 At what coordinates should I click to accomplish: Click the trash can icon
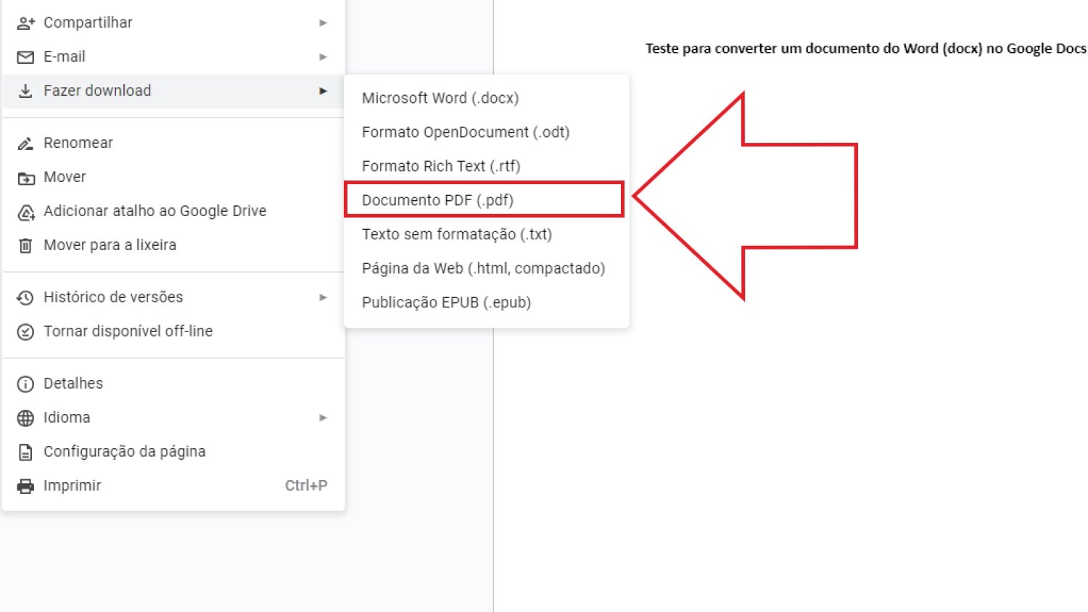click(x=25, y=246)
